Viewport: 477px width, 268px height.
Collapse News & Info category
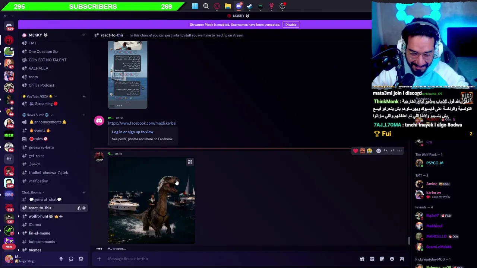coord(37,115)
